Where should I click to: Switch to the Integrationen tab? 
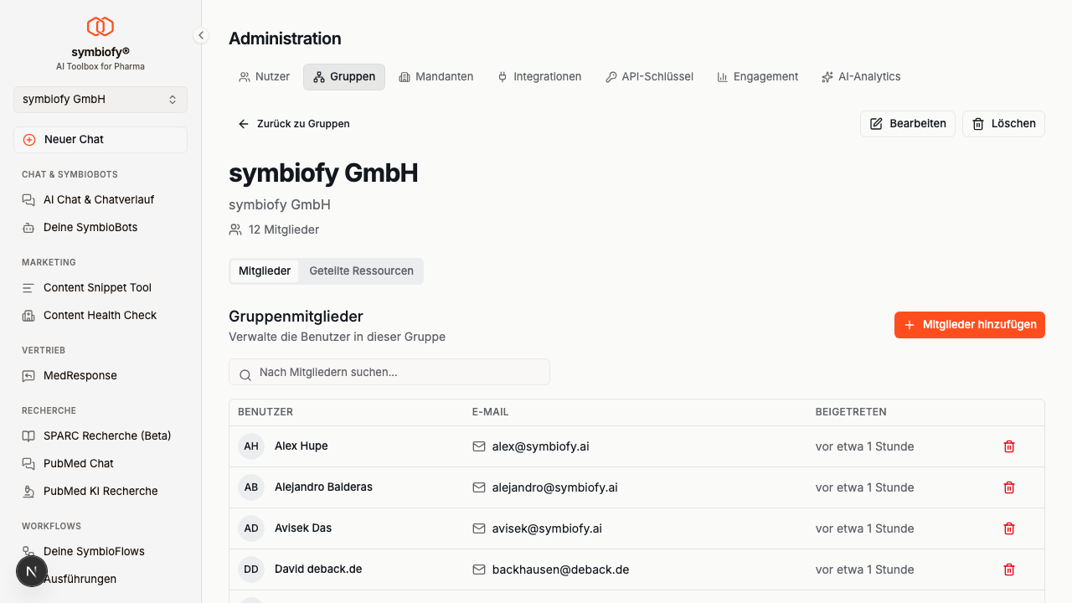[539, 77]
